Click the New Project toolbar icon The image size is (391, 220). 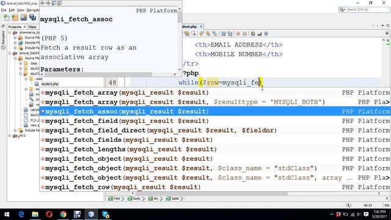pyautogui.click(x=15, y=18)
